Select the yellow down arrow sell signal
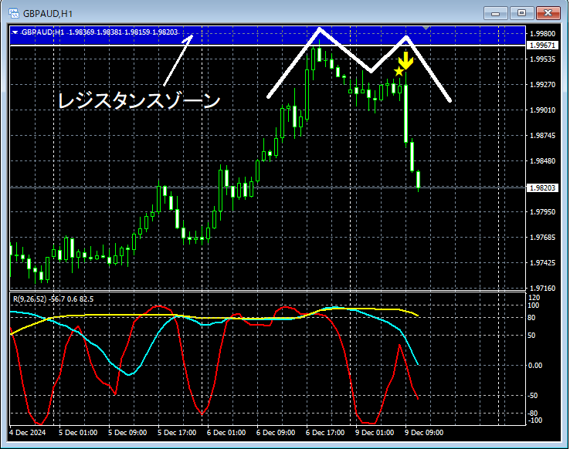The height and width of the screenshot is (449, 570). pos(405,61)
